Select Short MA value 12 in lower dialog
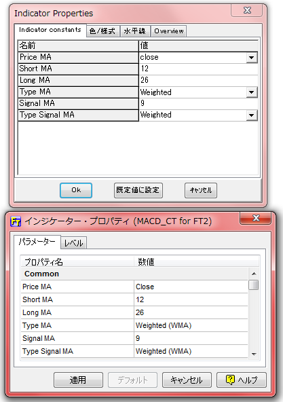The image size is (283, 402). tap(191, 299)
